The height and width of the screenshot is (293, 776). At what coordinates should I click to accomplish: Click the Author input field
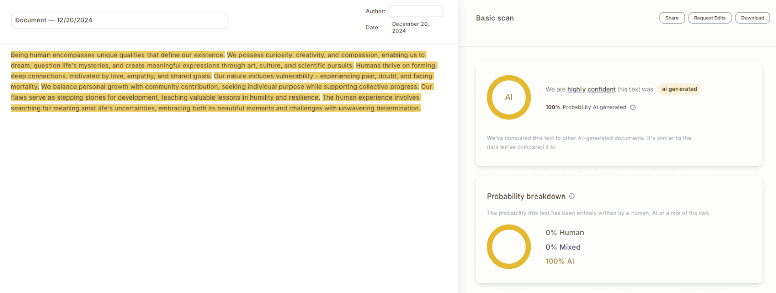(416, 11)
